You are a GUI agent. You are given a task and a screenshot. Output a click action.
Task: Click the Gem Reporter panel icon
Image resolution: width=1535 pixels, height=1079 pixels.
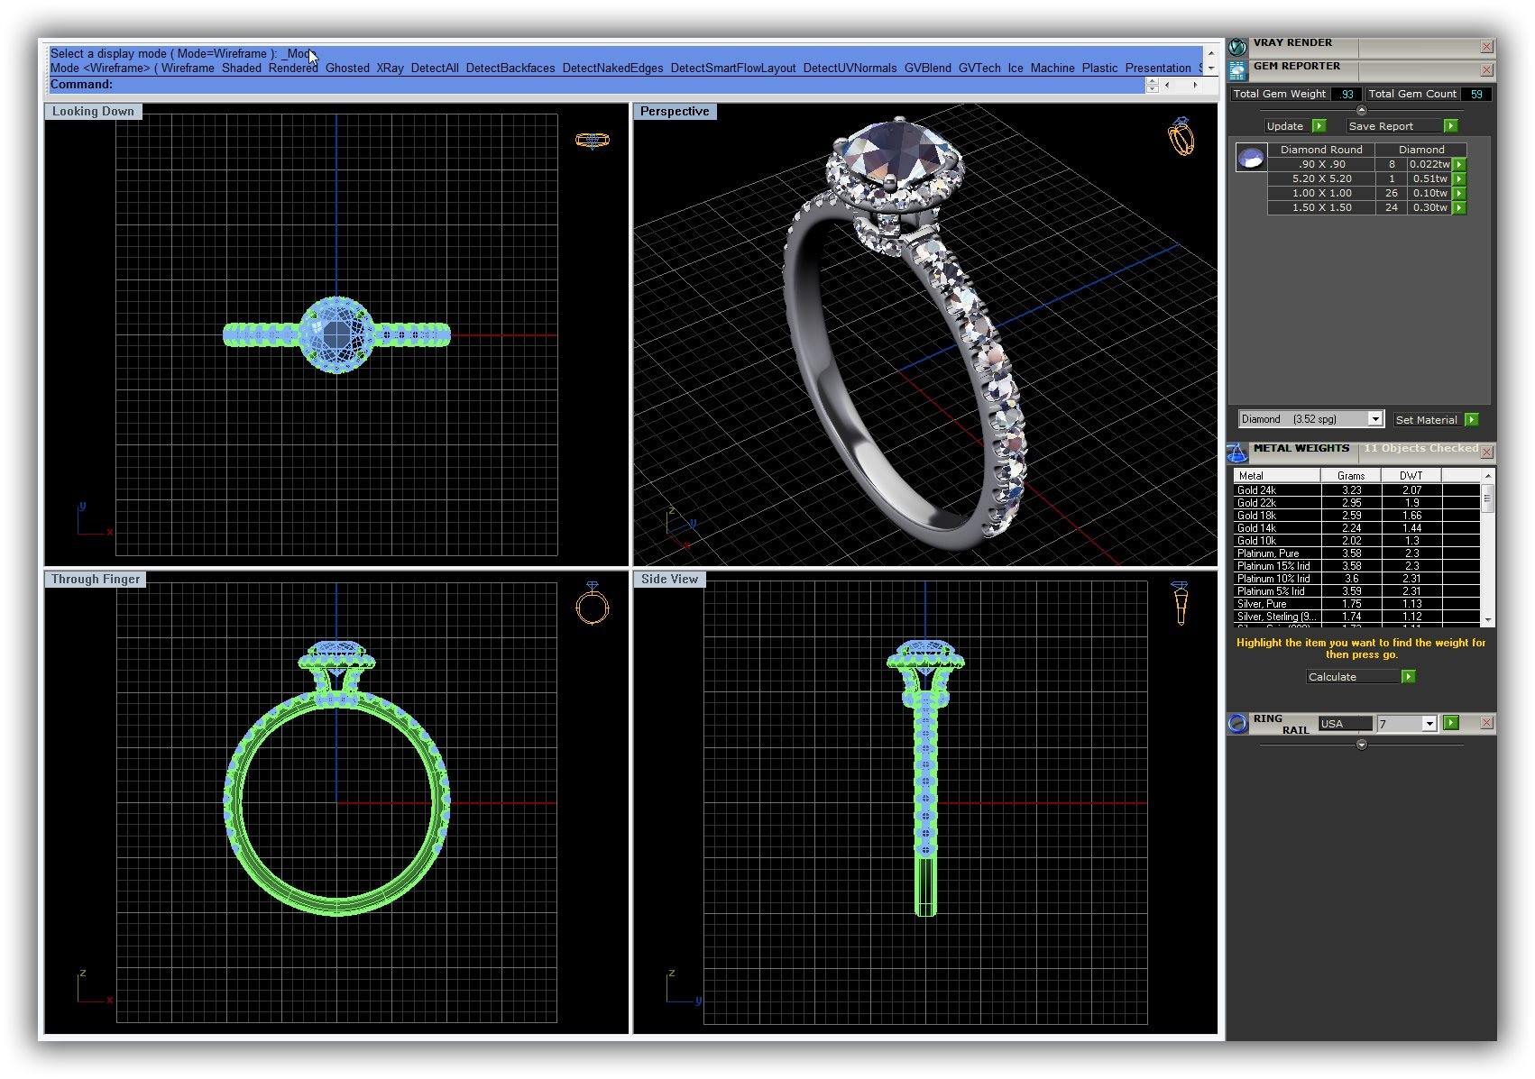[x=1237, y=69]
